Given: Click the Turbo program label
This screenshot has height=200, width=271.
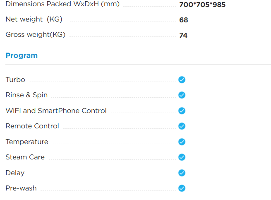Looking at the screenshot, I should [15, 80].
